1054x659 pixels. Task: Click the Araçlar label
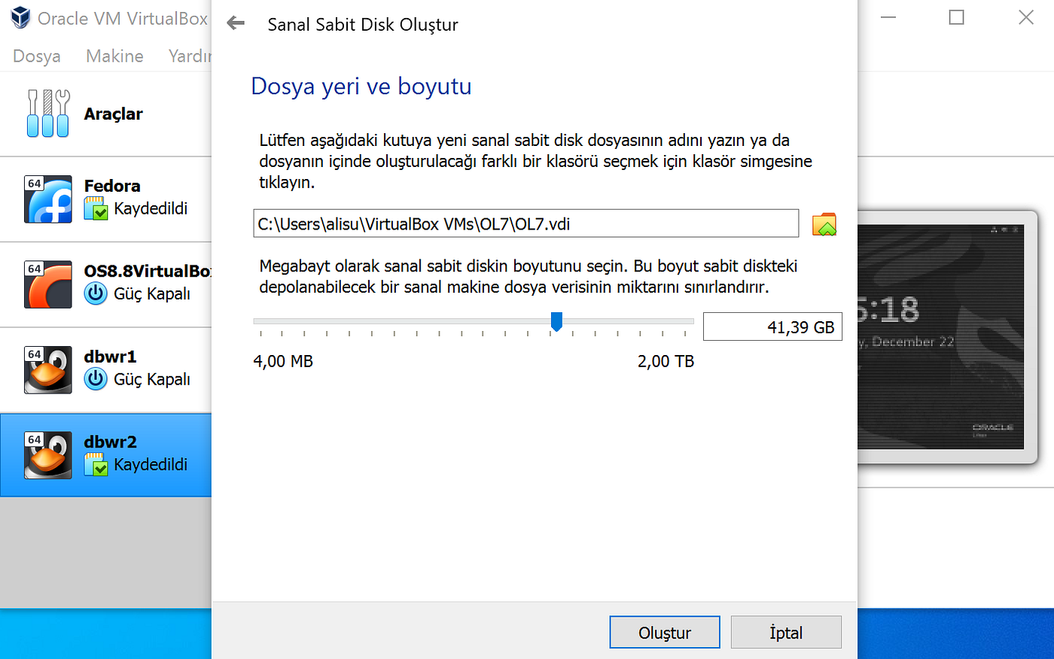pos(114,114)
